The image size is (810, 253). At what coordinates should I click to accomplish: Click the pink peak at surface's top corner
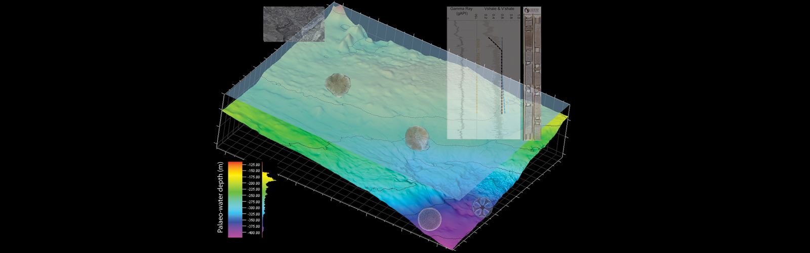click(x=338, y=9)
